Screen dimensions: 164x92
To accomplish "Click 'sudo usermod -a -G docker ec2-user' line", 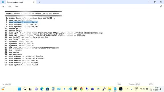I will point(26,59).
